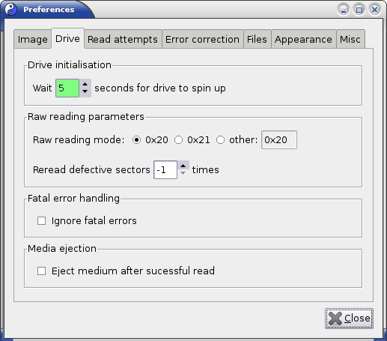Click the yin-yang application icon in title bar
The height and width of the screenshot is (341, 387).
(x=11, y=9)
